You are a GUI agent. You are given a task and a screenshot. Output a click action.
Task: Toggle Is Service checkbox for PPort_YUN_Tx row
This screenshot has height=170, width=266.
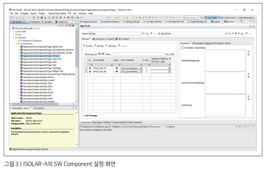146,68
